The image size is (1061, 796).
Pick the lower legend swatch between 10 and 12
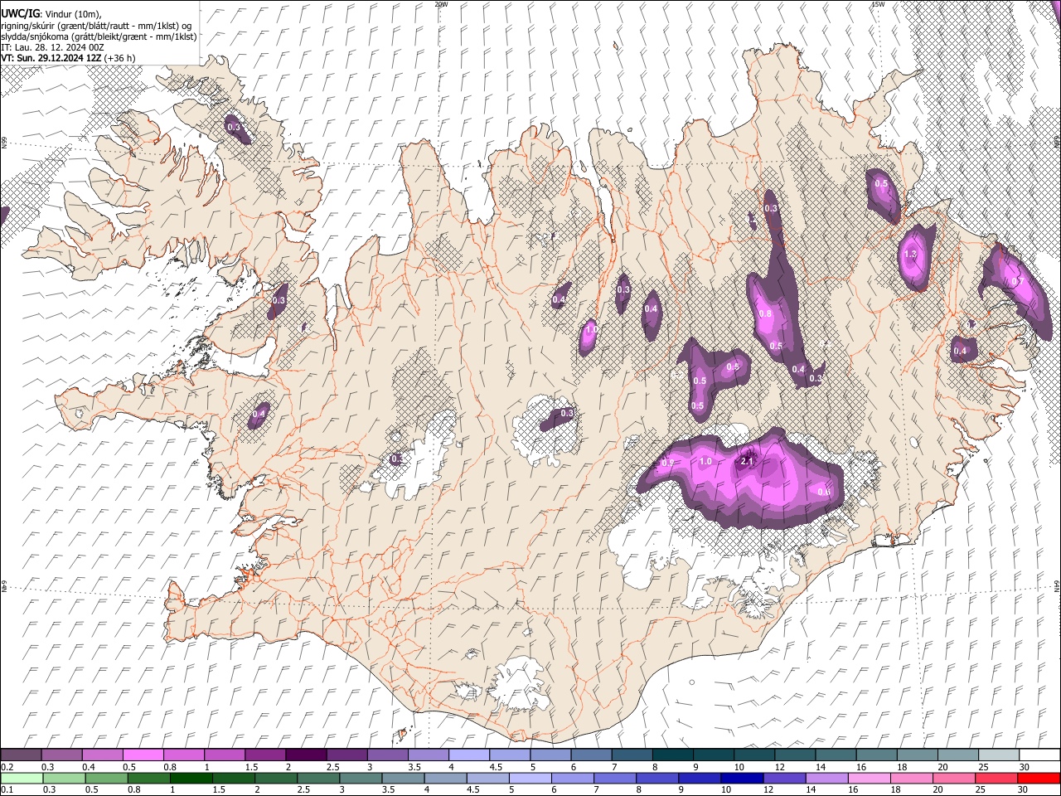(x=742, y=778)
